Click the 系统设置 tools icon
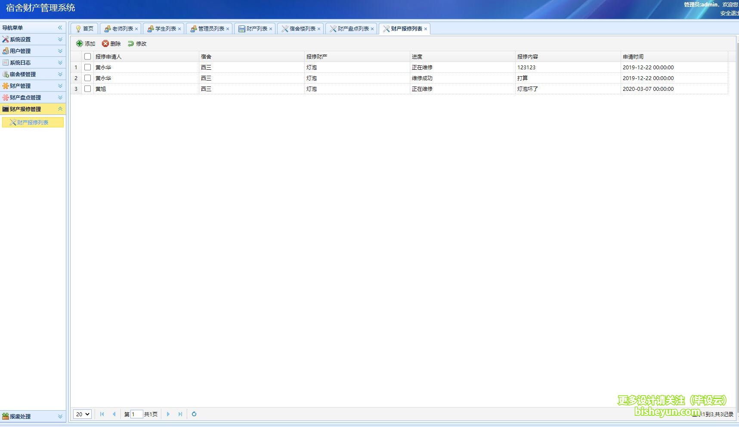The width and height of the screenshot is (739, 427). tap(6, 39)
